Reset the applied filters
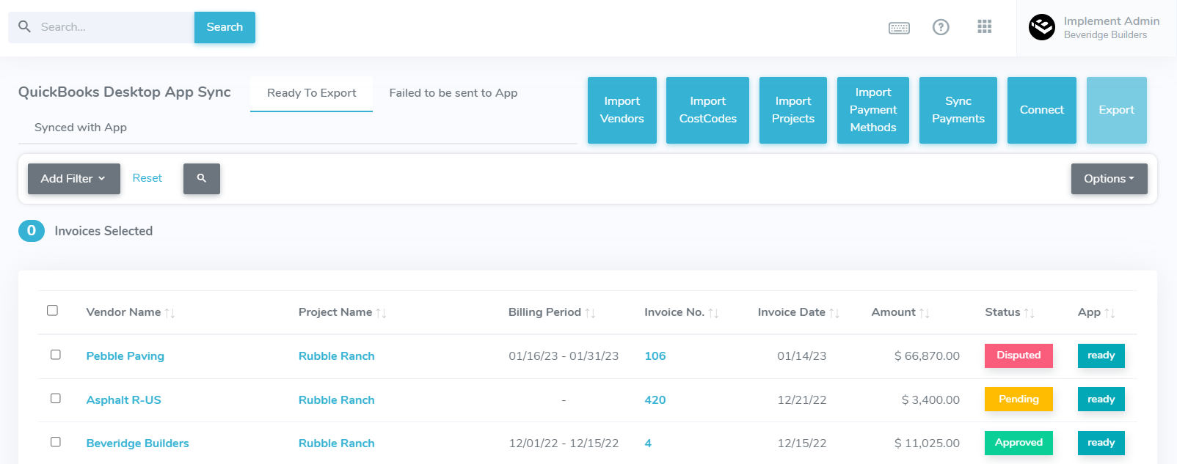The height and width of the screenshot is (464, 1177). pyautogui.click(x=147, y=178)
